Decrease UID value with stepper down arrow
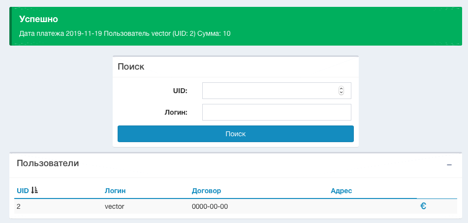The image size is (468, 223). 341,93
